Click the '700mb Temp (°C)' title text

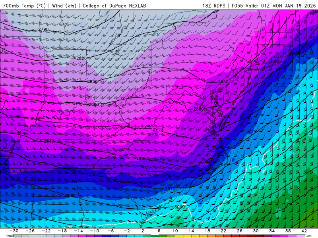(24, 6)
